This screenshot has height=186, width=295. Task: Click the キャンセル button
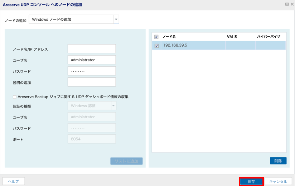[x=278, y=181]
